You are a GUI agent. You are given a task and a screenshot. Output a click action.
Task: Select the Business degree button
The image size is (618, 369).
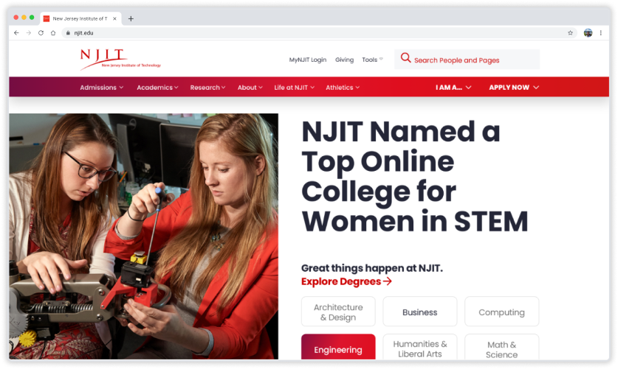(419, 312)
